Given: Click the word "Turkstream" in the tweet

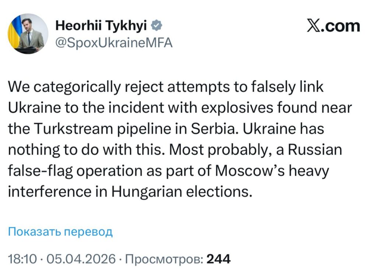Looking at the screenshot, I should [x=68, y=129].
